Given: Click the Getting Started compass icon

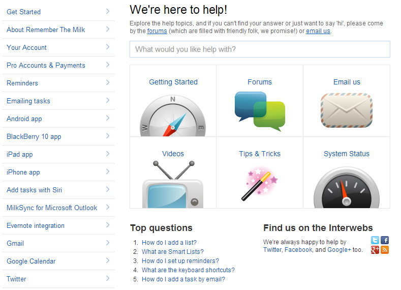Looking at the screenshot, I should pos(173,115).
